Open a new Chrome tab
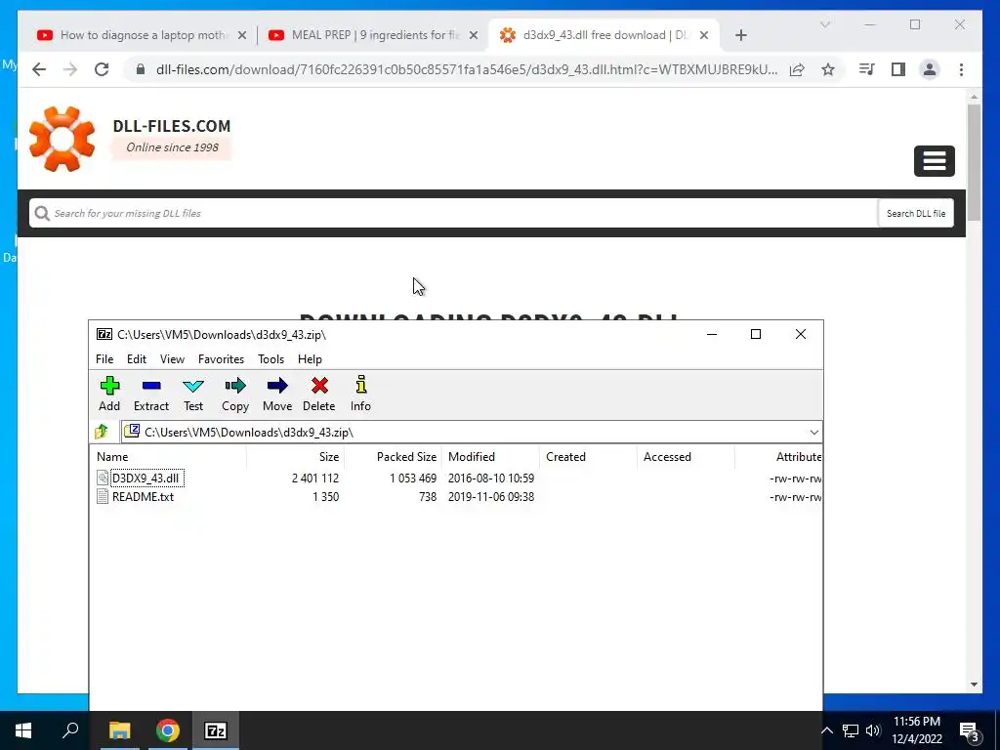Viewport: 1000px width, 750px height. [x=740, y=35]
